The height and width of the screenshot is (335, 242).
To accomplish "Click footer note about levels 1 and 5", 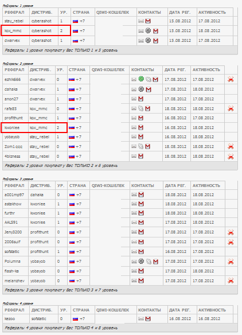I will [61, 50].
